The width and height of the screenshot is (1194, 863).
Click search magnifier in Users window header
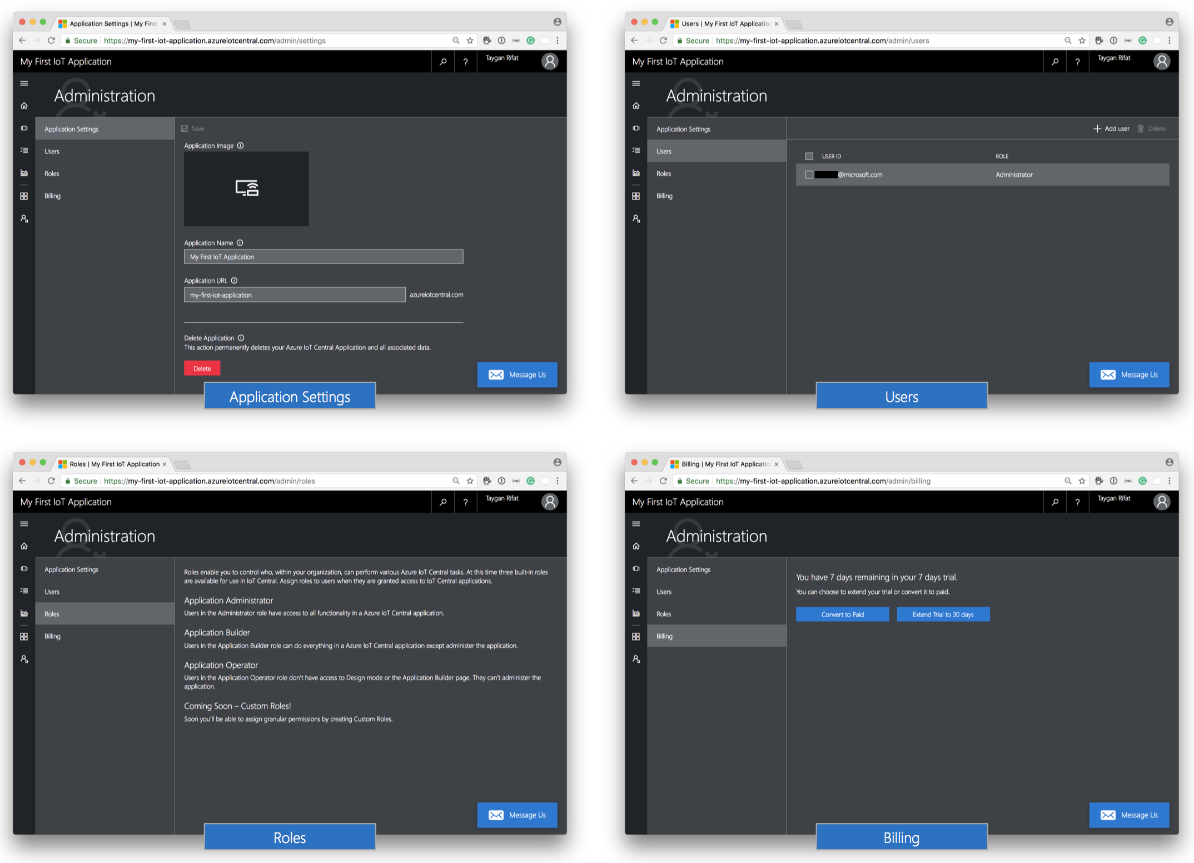click(1055, 62)
